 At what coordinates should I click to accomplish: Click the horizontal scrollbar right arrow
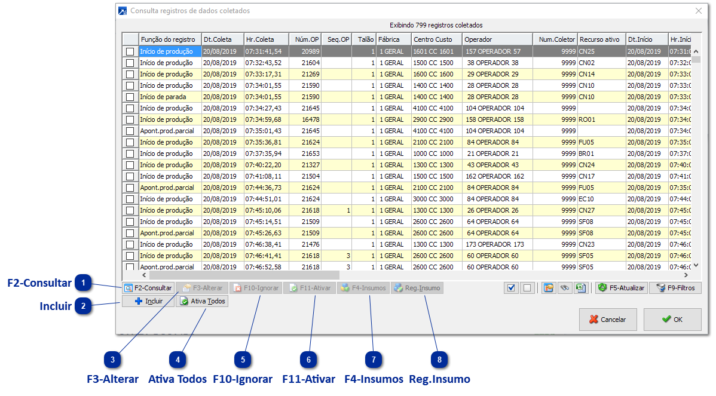point(686,275)
